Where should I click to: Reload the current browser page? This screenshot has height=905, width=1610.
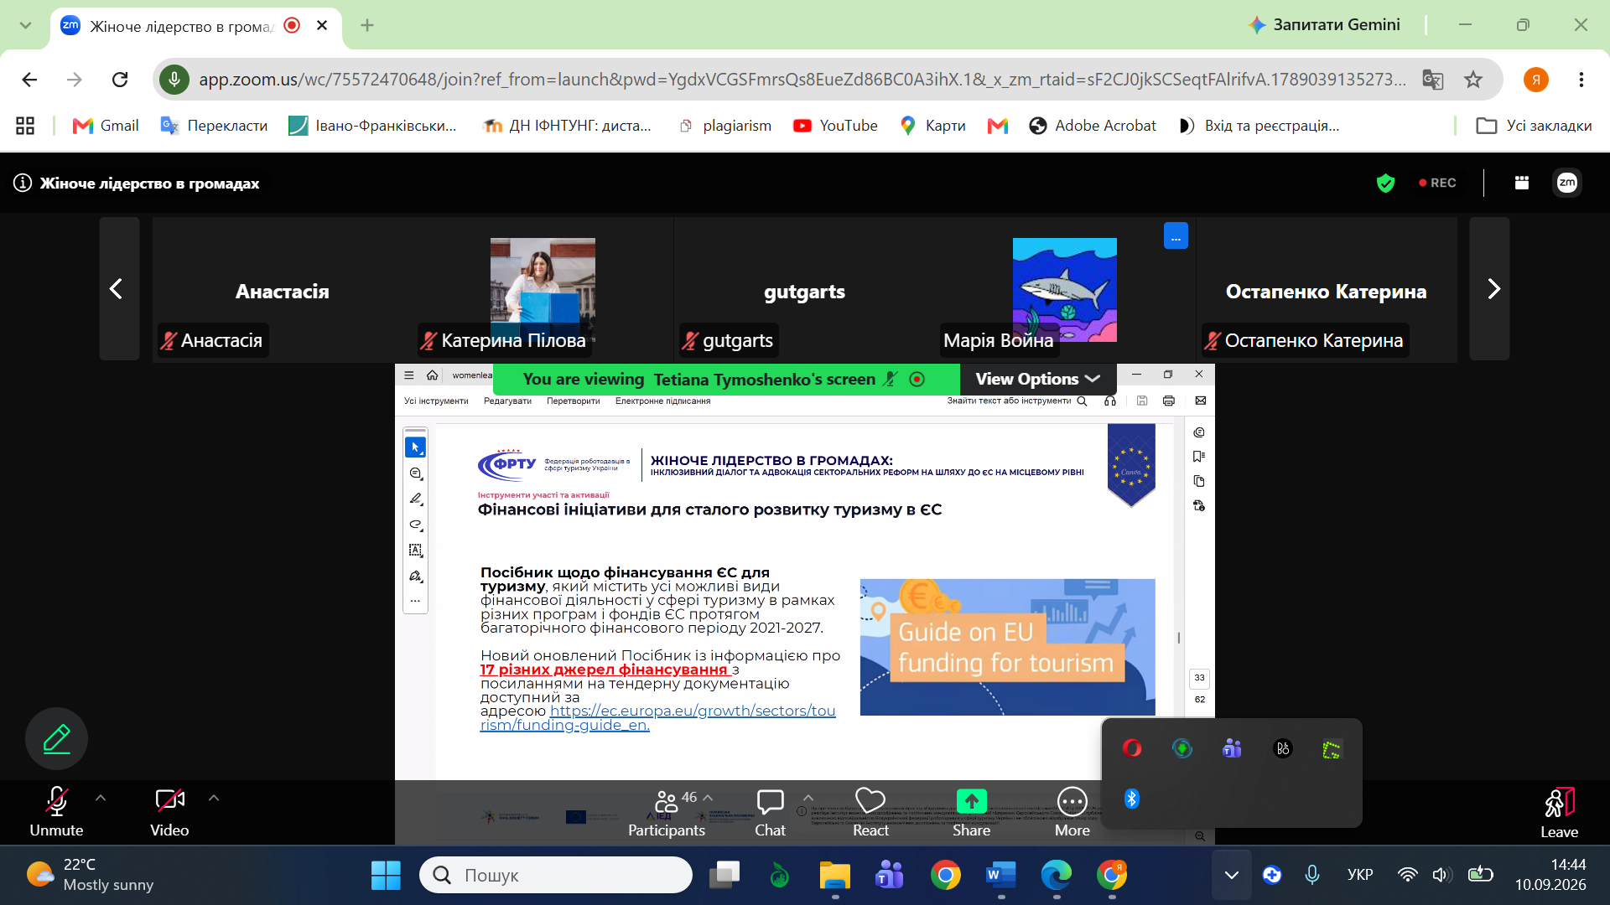[120, 80]
